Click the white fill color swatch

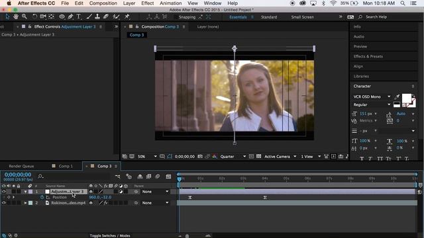pyautogui.click(x=406, y=99)
